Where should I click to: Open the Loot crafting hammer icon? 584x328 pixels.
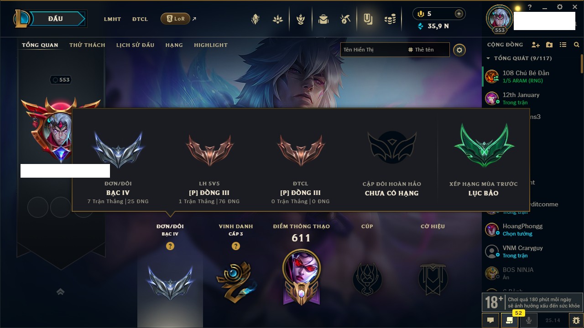345,19
